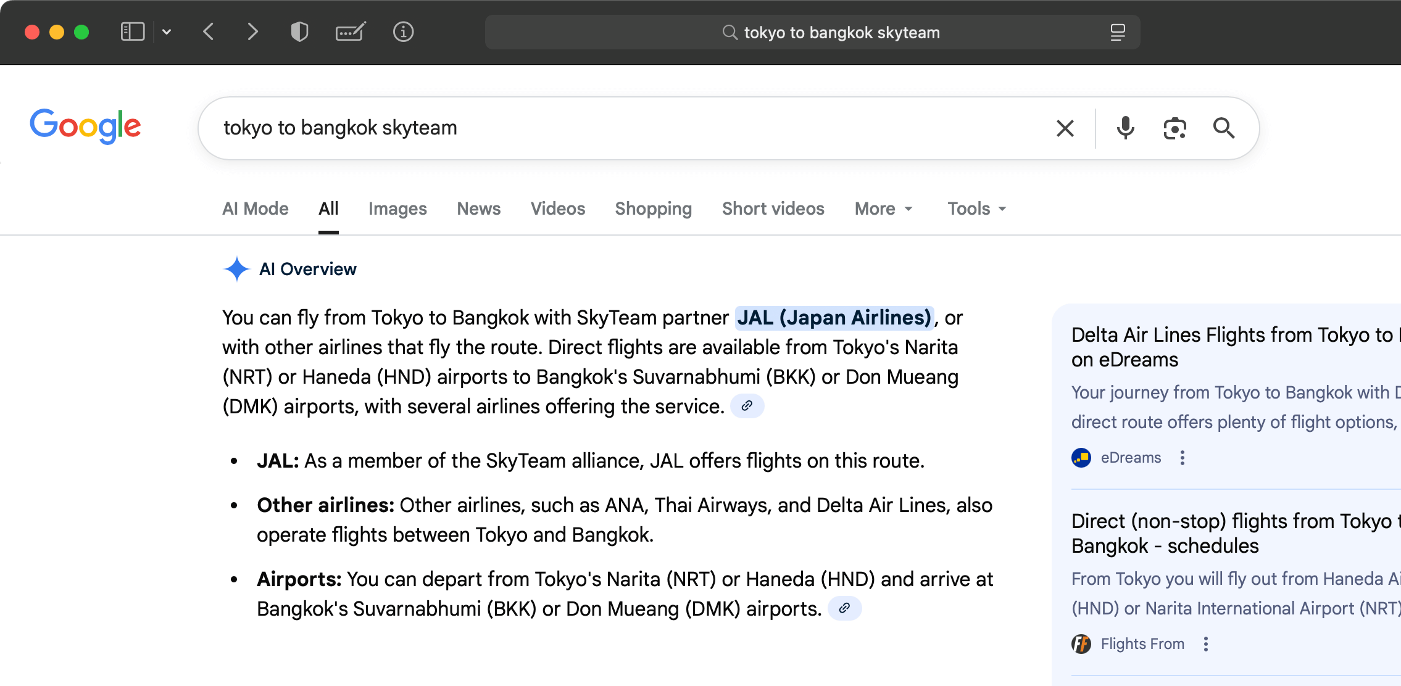Click the Safari site info icon

click(x=403, y=32)
